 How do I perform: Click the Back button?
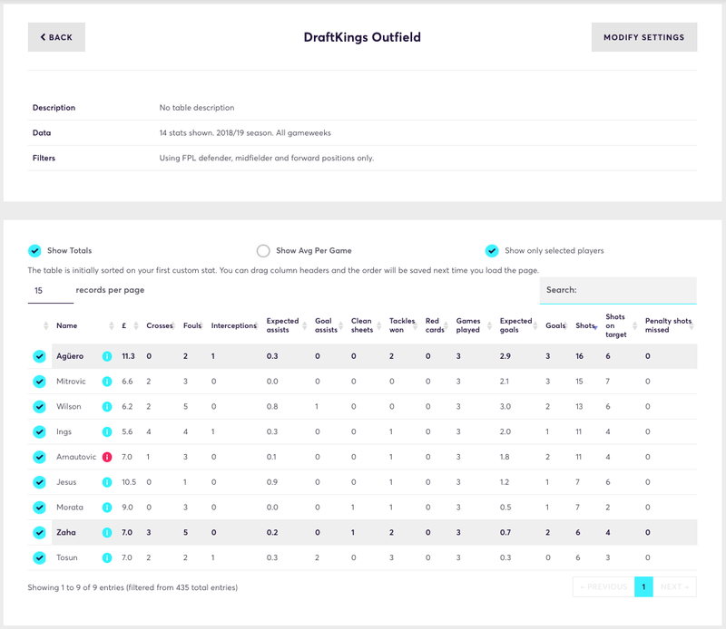click(x=56, y=37)
